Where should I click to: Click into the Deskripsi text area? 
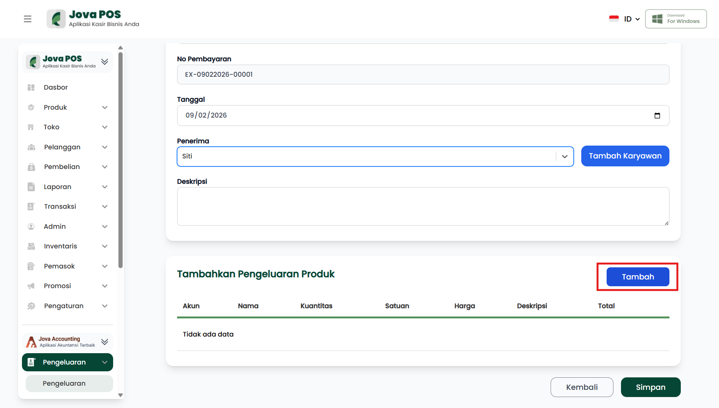423,206
